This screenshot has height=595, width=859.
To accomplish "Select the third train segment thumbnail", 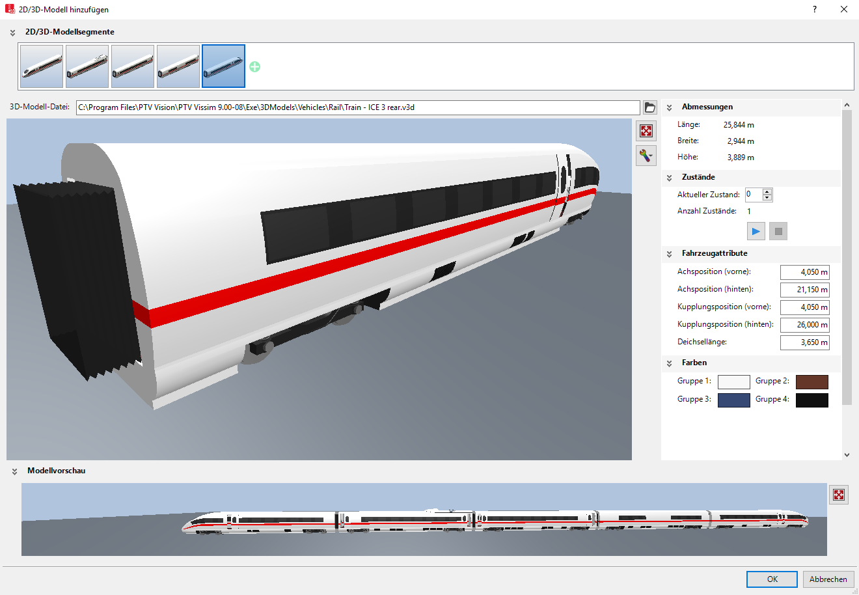I will pyautogui.click(x=133, y=66).
